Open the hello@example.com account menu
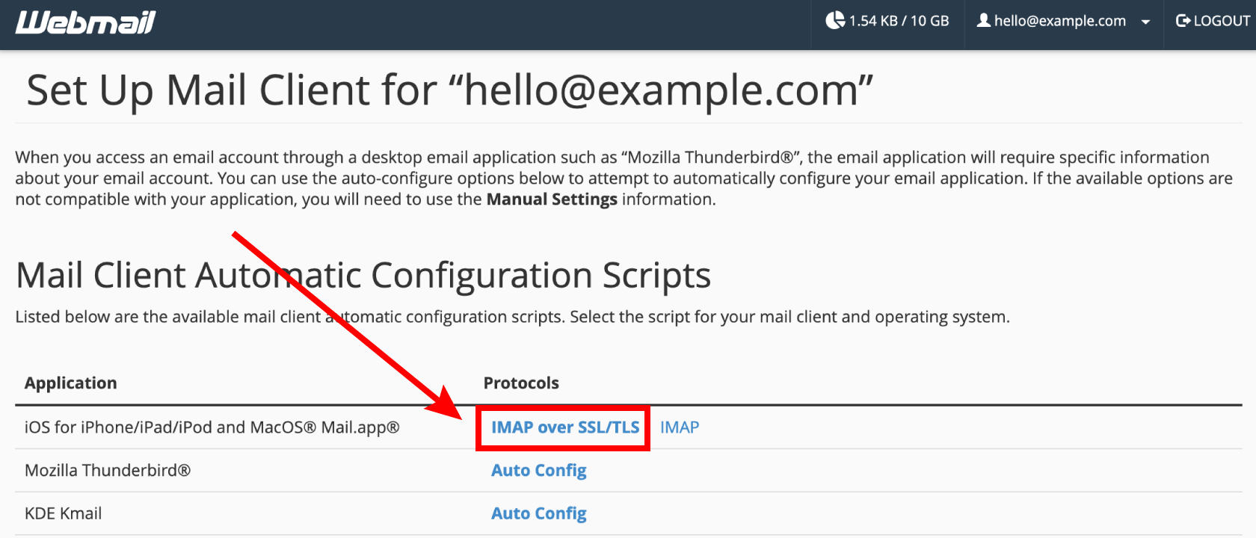This screenshot has width=1256, height=538. [1063, 21]
